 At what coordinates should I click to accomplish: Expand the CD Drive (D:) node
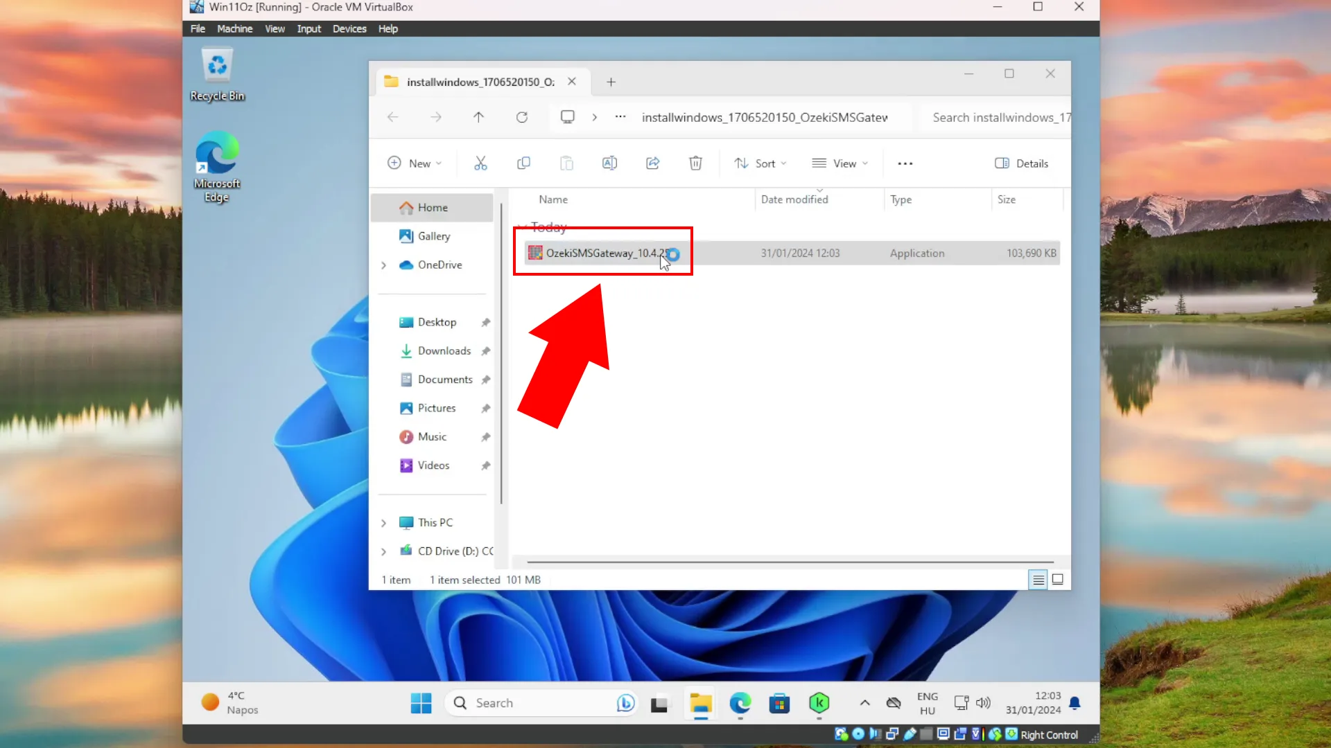[x=383, y=551]
